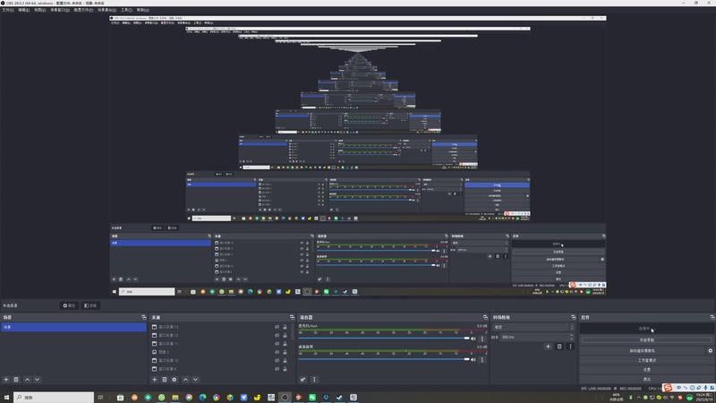Open the 场景集合 (Scene Collection) menu
Viewport: 716px width, 403px height.
107,10
